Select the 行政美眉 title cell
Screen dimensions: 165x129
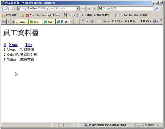pyautogui.click(x=27, y=49)
